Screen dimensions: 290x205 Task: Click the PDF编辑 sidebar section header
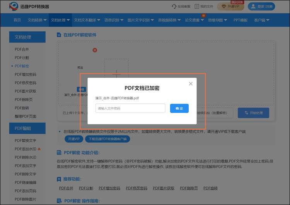click(27, 128)
